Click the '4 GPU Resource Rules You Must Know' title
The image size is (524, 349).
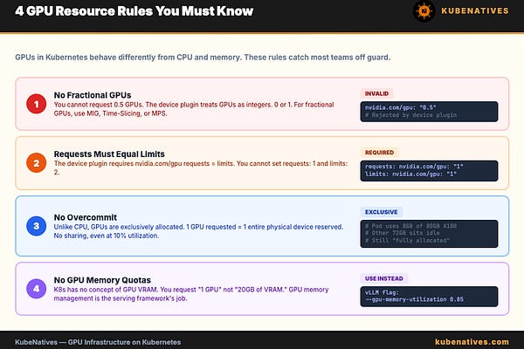click(134, 11)
